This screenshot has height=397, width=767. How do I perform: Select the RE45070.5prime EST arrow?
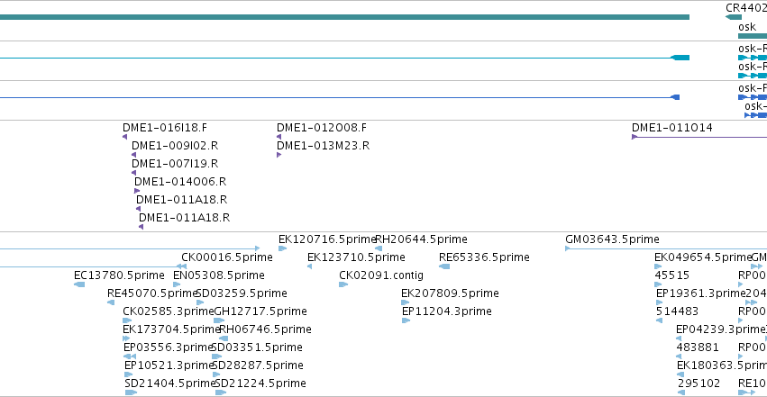point(111,302)
